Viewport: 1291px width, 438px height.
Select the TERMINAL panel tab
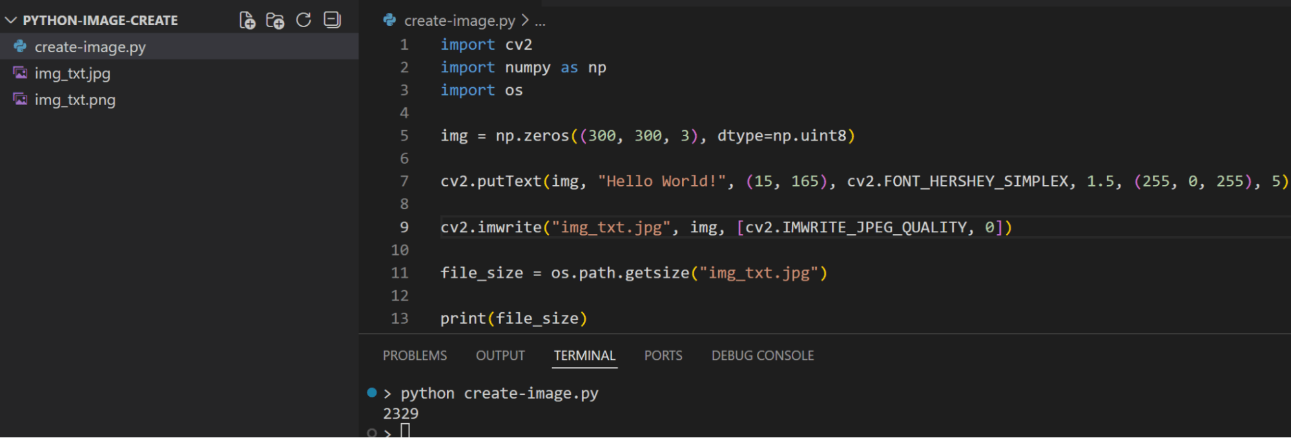(x=584, y=355)
